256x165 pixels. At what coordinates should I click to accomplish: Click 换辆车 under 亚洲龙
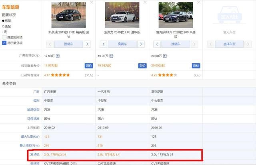(122, 44)
